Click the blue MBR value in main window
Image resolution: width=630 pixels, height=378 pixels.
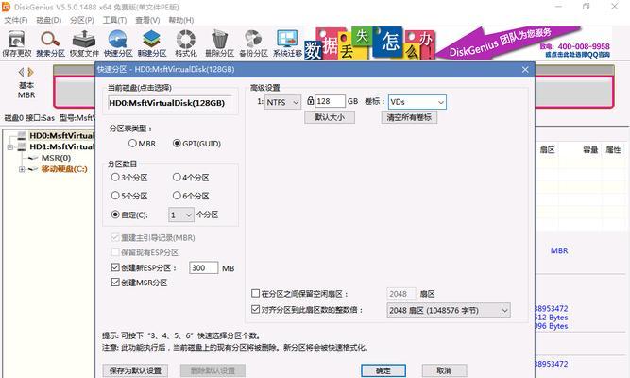pyautogui.click(x=559, y=250)
